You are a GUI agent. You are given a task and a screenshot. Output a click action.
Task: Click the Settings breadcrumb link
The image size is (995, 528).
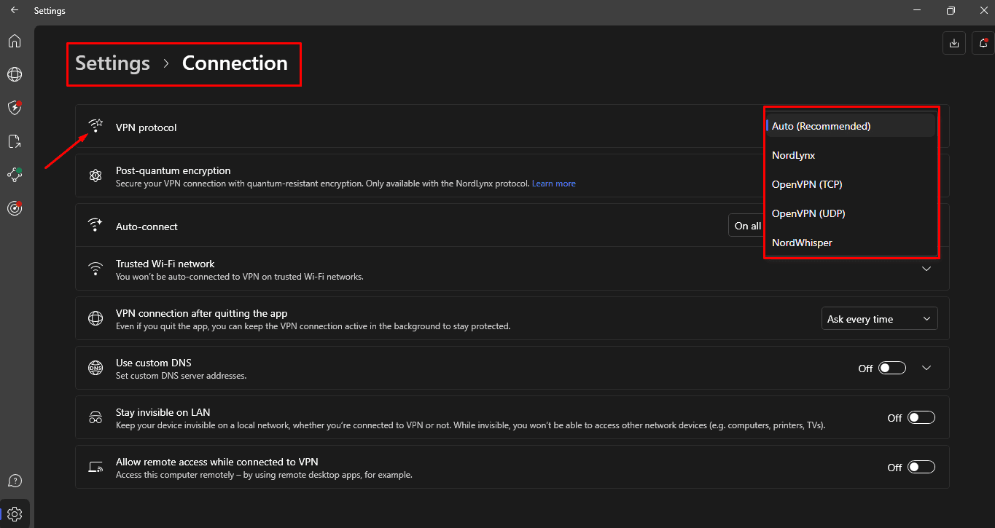(x=113, y=63)
